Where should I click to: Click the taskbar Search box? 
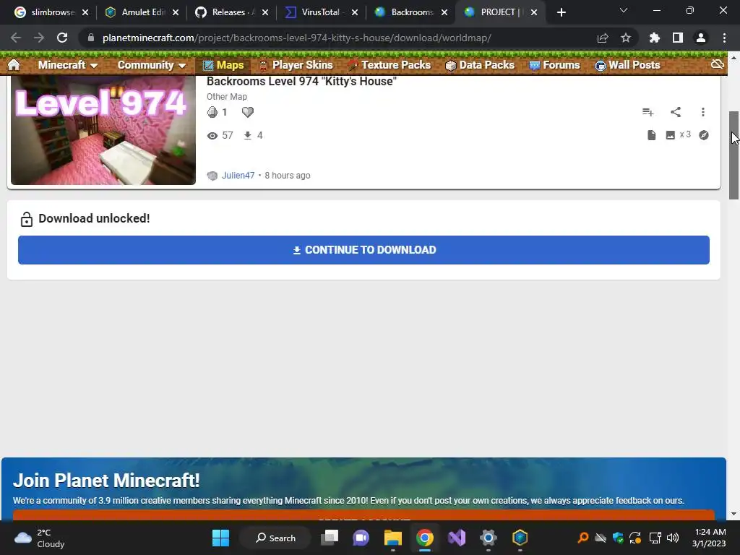coord(275,538)
